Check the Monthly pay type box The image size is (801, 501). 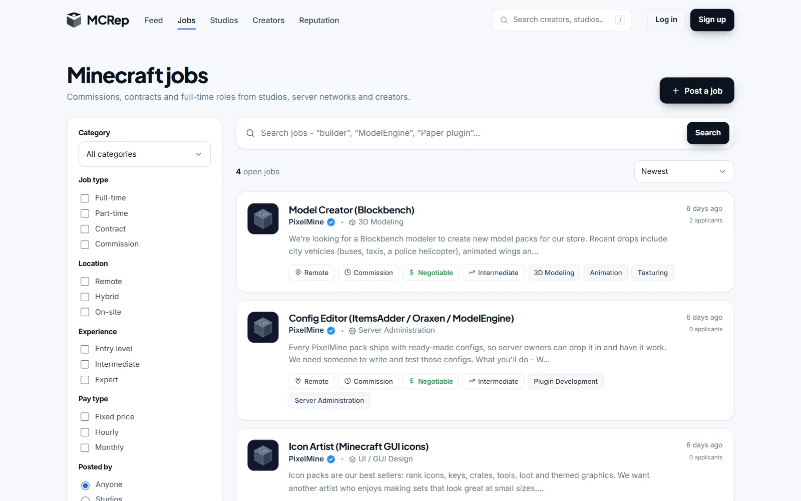85,448
